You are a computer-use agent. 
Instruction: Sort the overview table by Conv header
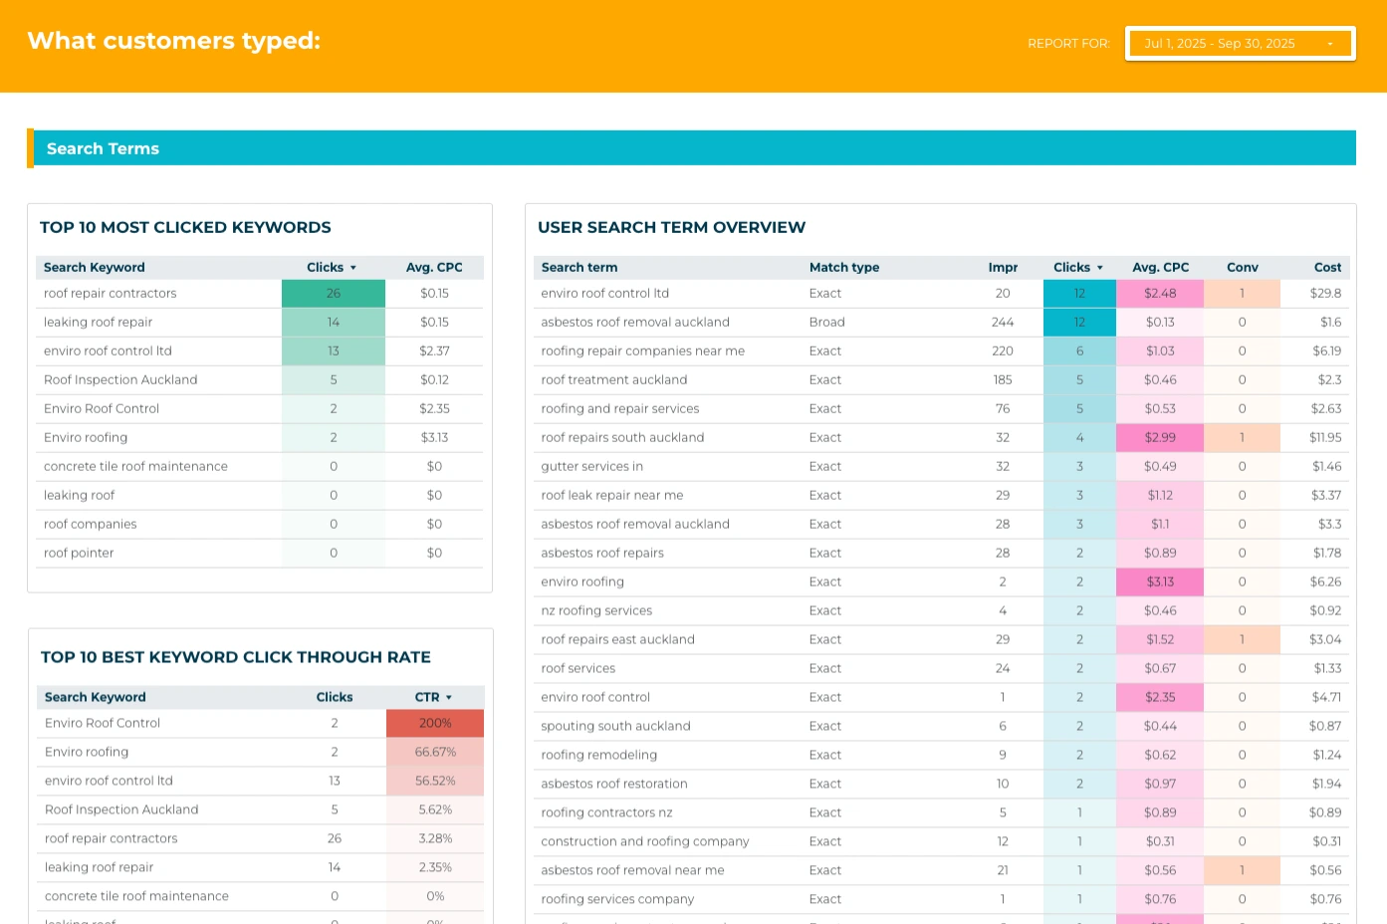coord(1242,268)
